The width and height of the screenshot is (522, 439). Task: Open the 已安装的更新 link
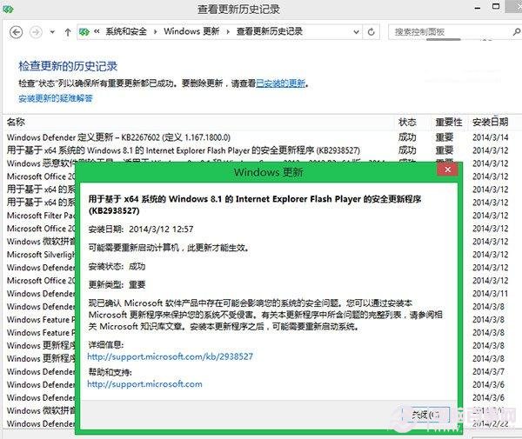[x=280, y=83]
